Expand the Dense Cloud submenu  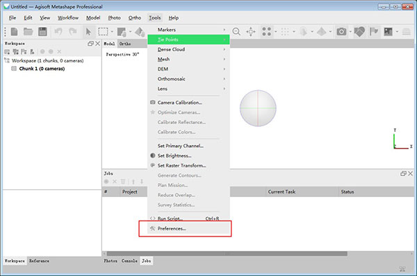coord(188,49)
